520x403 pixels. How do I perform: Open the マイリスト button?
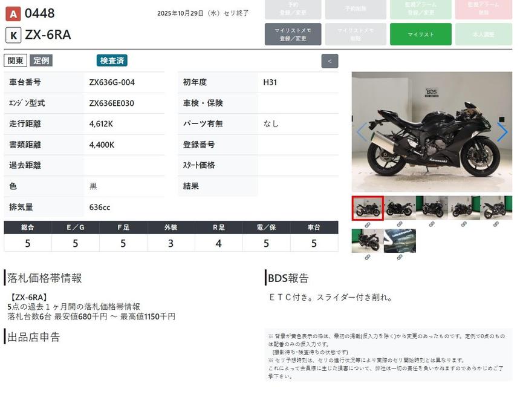[421, 34]
